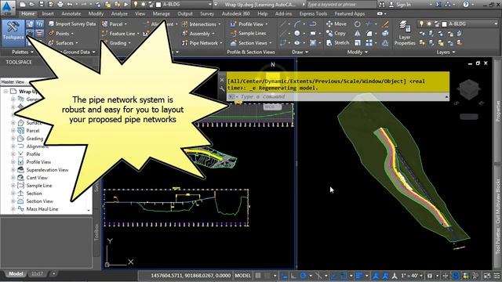Screen dimensions: 502x282
Task: Open the A-BLDG layer dropdown in quick access toolbar
Action: (210, 5)
